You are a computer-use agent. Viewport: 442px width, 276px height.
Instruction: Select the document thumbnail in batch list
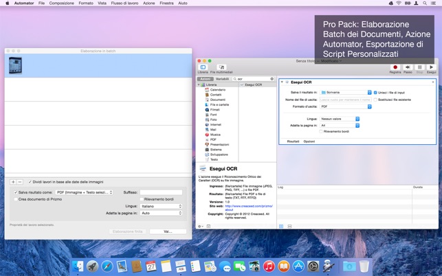pyautogui.click(x=15, y=65)
